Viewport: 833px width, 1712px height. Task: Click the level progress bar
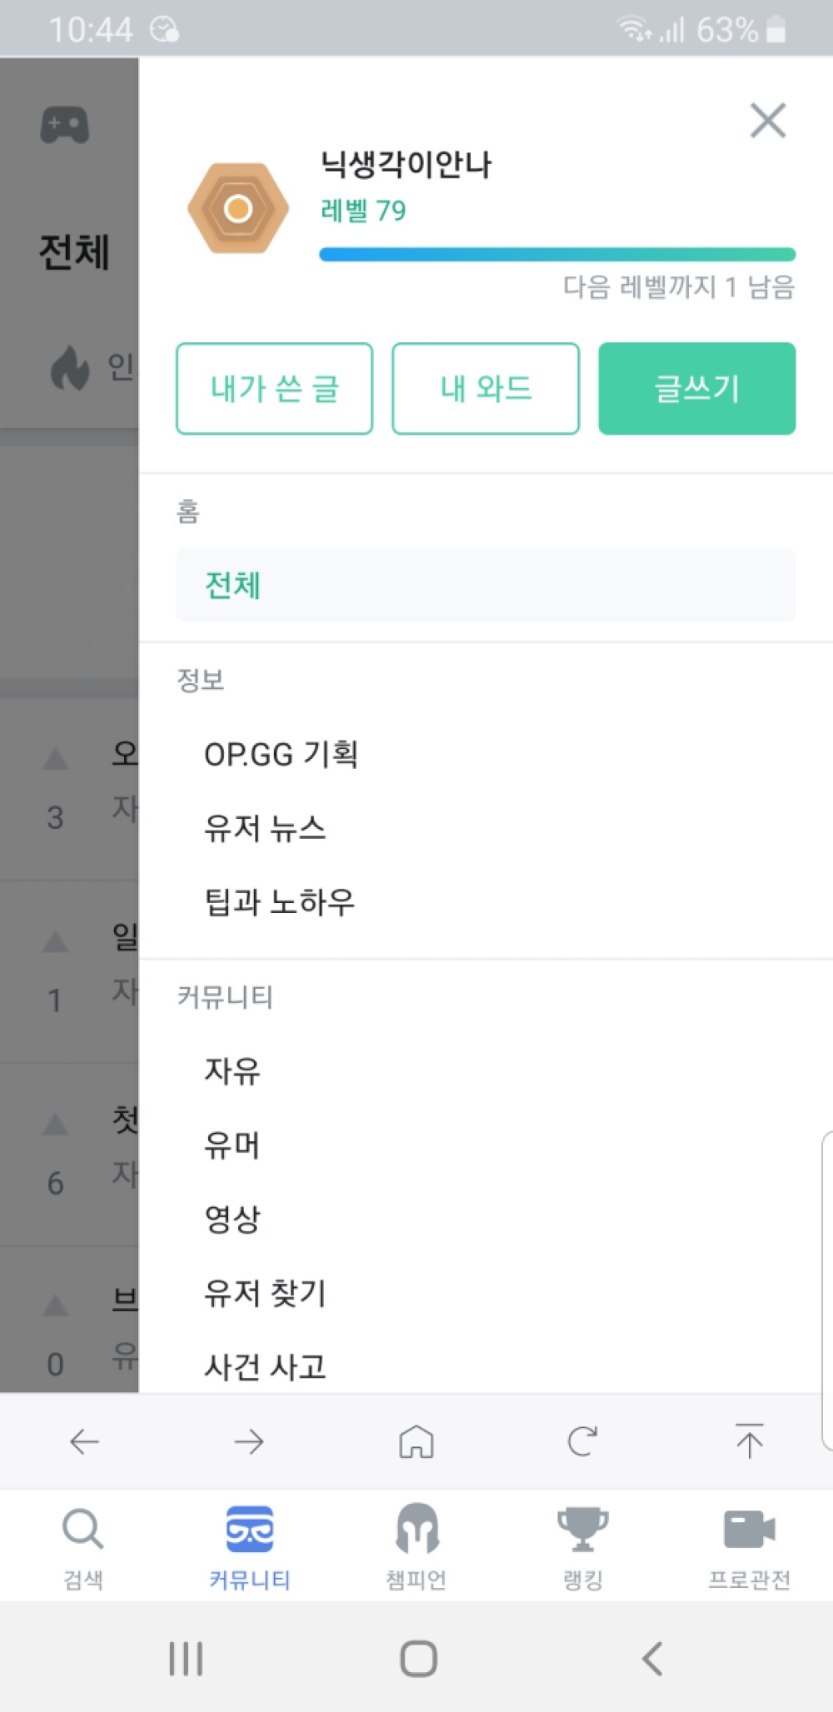click(x=557, y=254)
